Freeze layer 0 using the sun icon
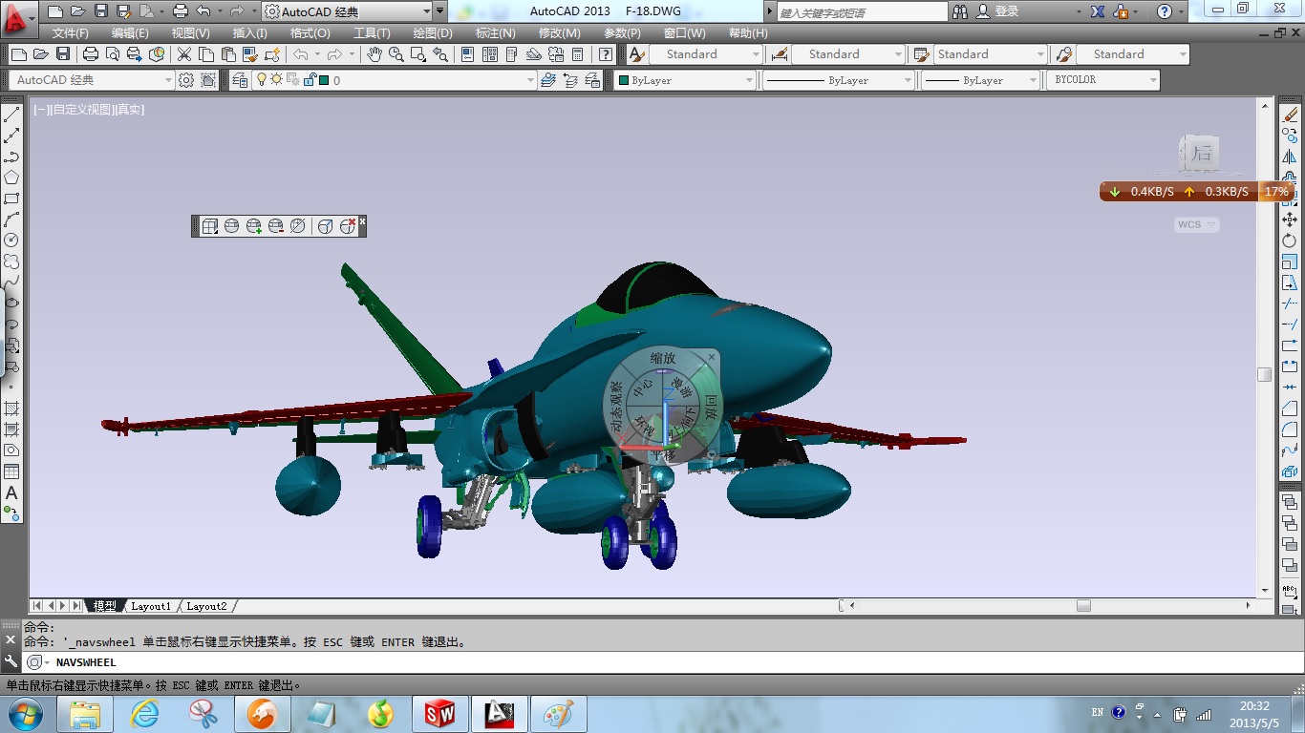 coord(277,80)
